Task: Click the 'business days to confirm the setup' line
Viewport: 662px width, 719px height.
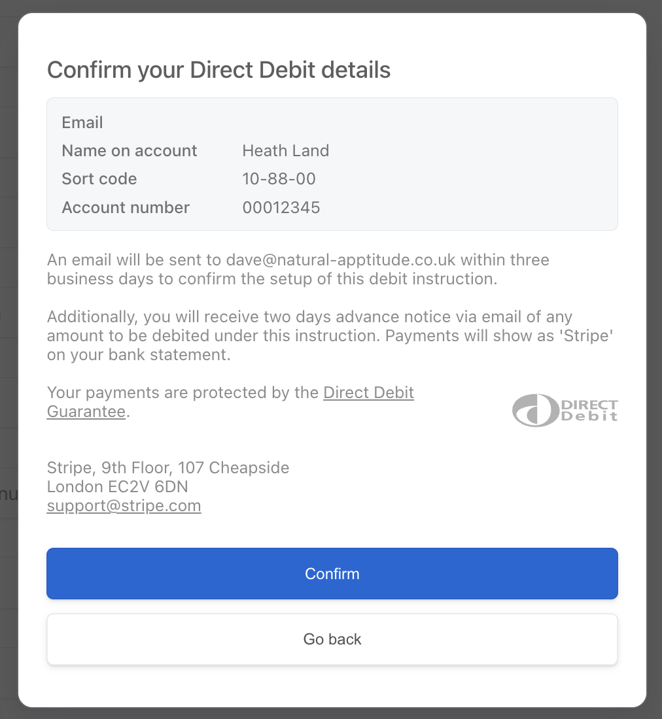Action: 271,278
